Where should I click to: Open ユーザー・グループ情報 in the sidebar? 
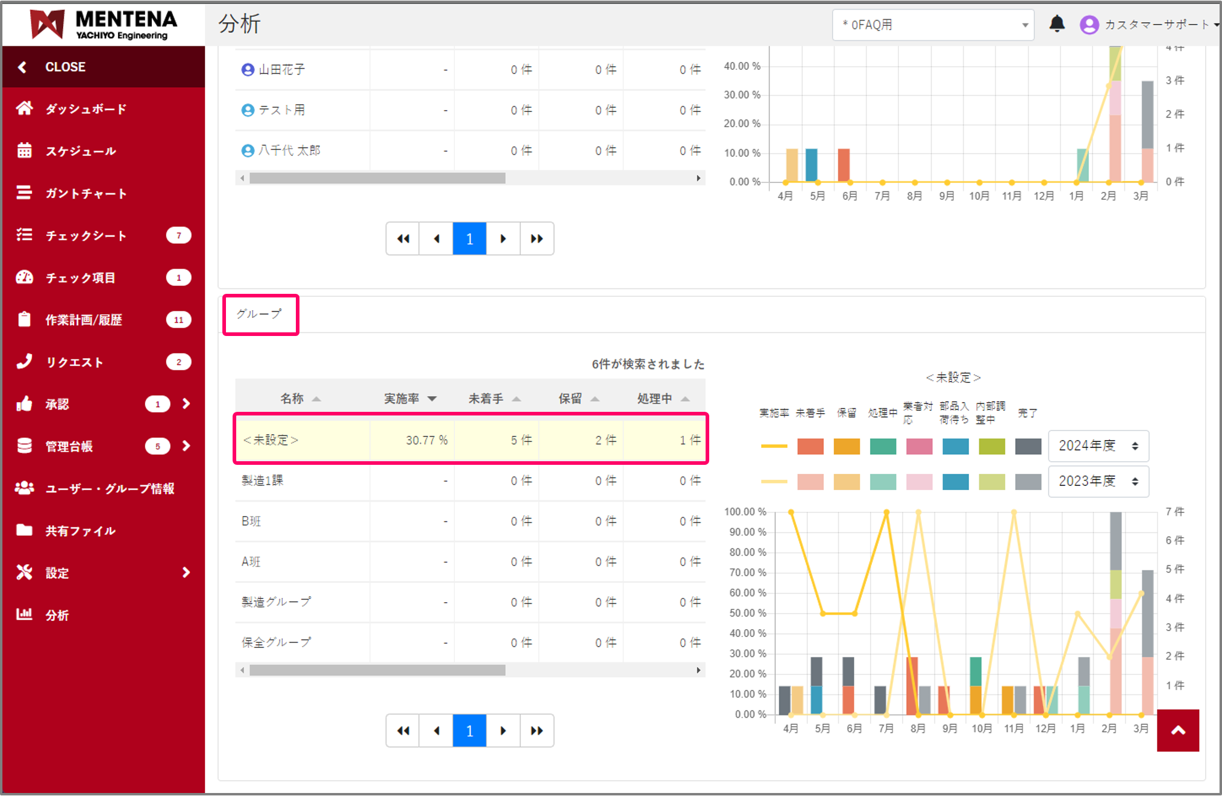(110, 488)
